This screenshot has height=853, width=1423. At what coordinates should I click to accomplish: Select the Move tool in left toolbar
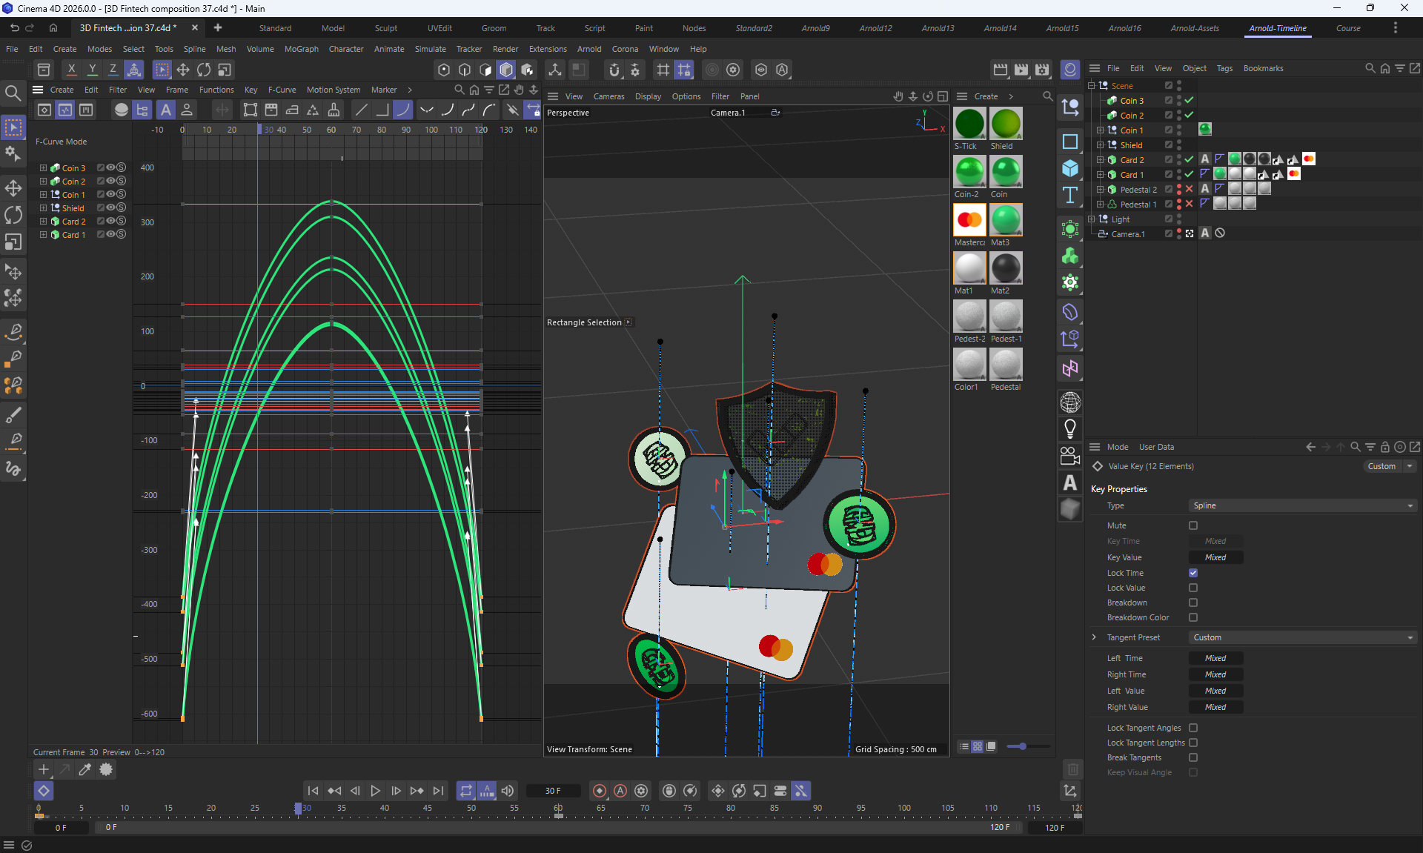pos(13,187)
